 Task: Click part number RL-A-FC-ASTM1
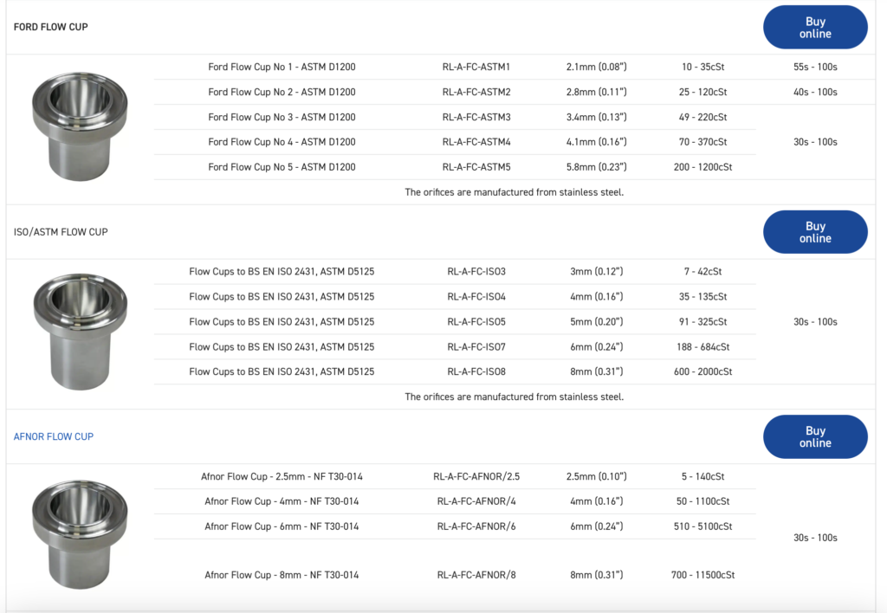(476, 67)
